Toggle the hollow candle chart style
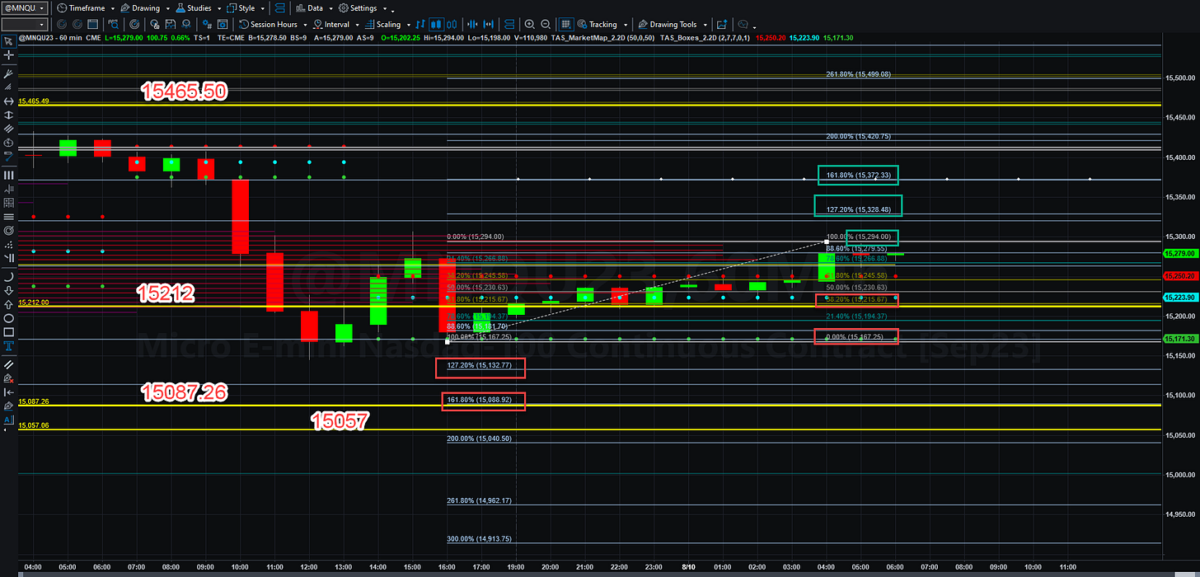The image size is (1200, 577). tap(452, 25)
